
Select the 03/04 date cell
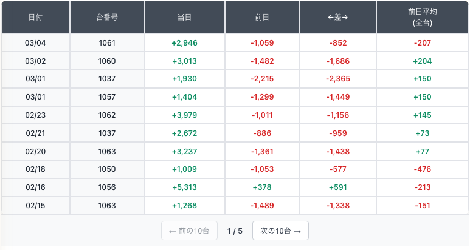click(x=35, y=43)
